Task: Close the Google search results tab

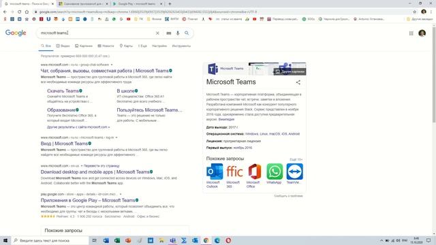Action: click(x=53, y=4)
